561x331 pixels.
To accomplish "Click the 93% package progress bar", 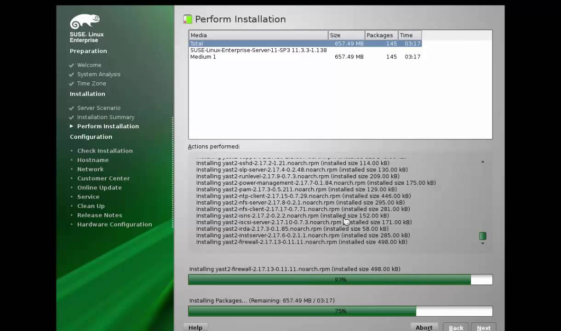I will pyautogui.click(x=340, y=280).
